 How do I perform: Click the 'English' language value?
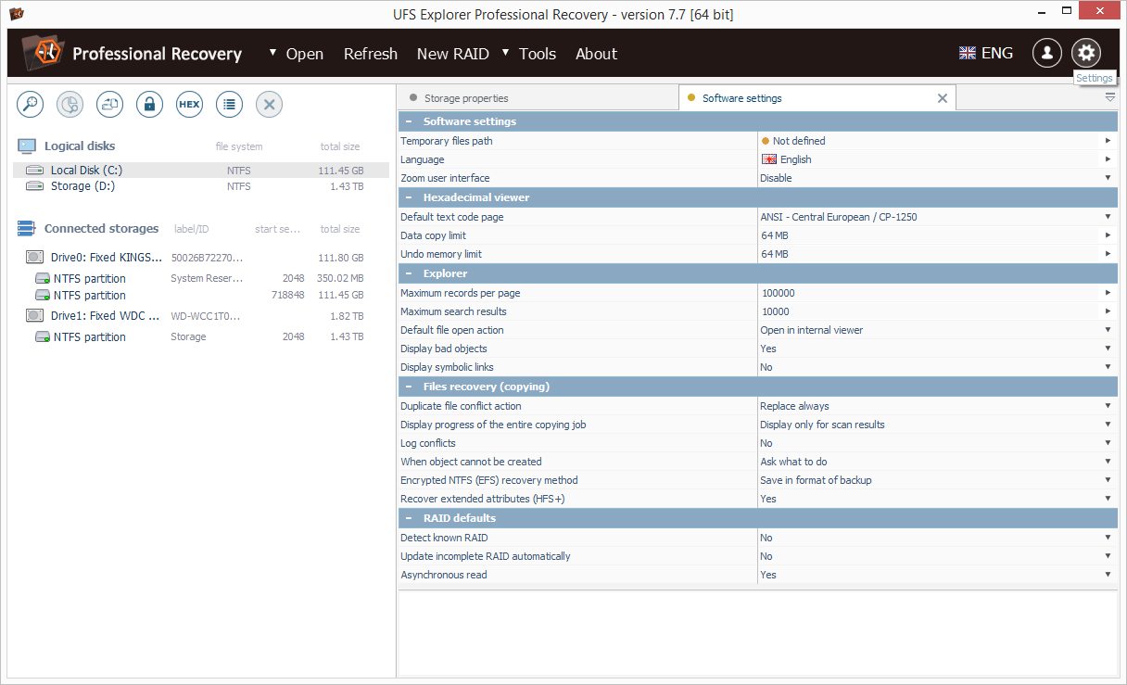pyautogui.click(x=796, y=159)
